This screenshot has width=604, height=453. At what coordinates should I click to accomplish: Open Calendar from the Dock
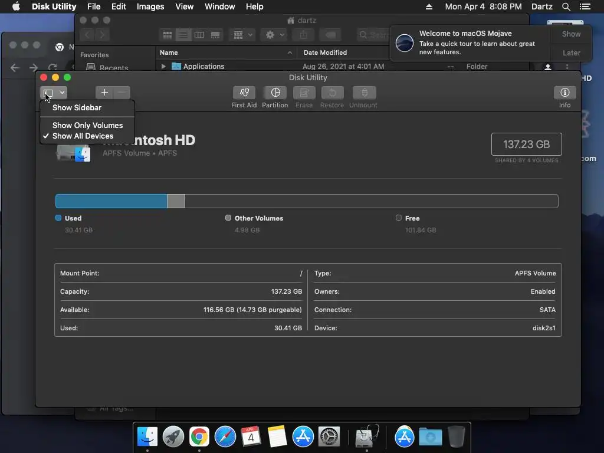pos(251,436)
